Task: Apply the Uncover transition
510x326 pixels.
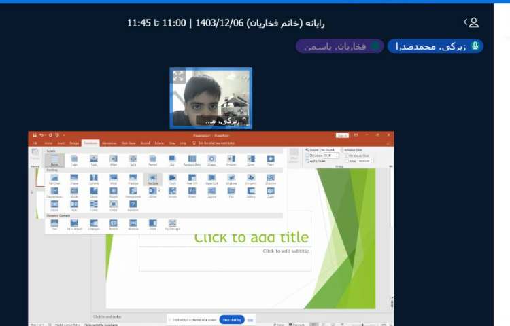Action: [231, 160]
